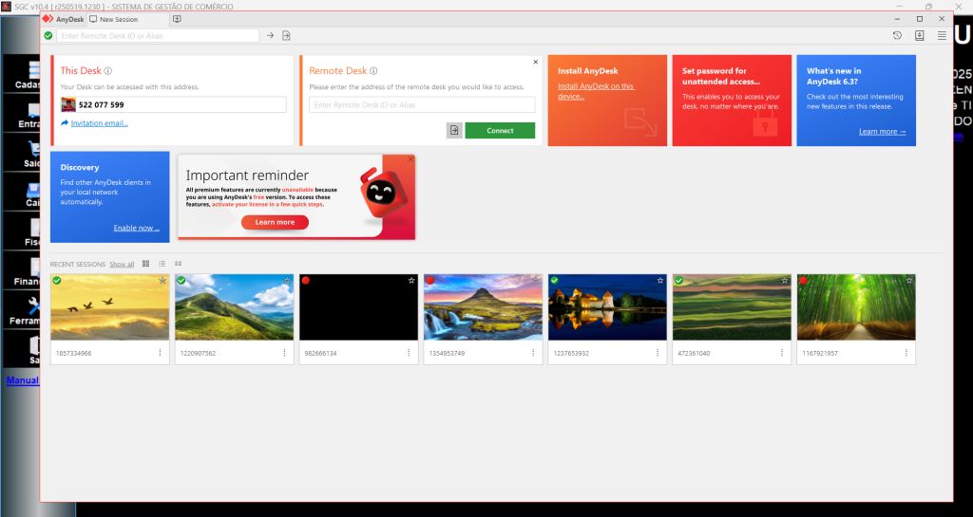The width and height of the screenshot is (973, 517).
Task: Favorite session 1857334966 with star
Action: pyautogui.click(x=162, y=281)
